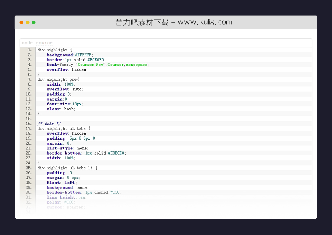Select line number 16 in the gutter
Screen dimensions: 332x235
29,124
